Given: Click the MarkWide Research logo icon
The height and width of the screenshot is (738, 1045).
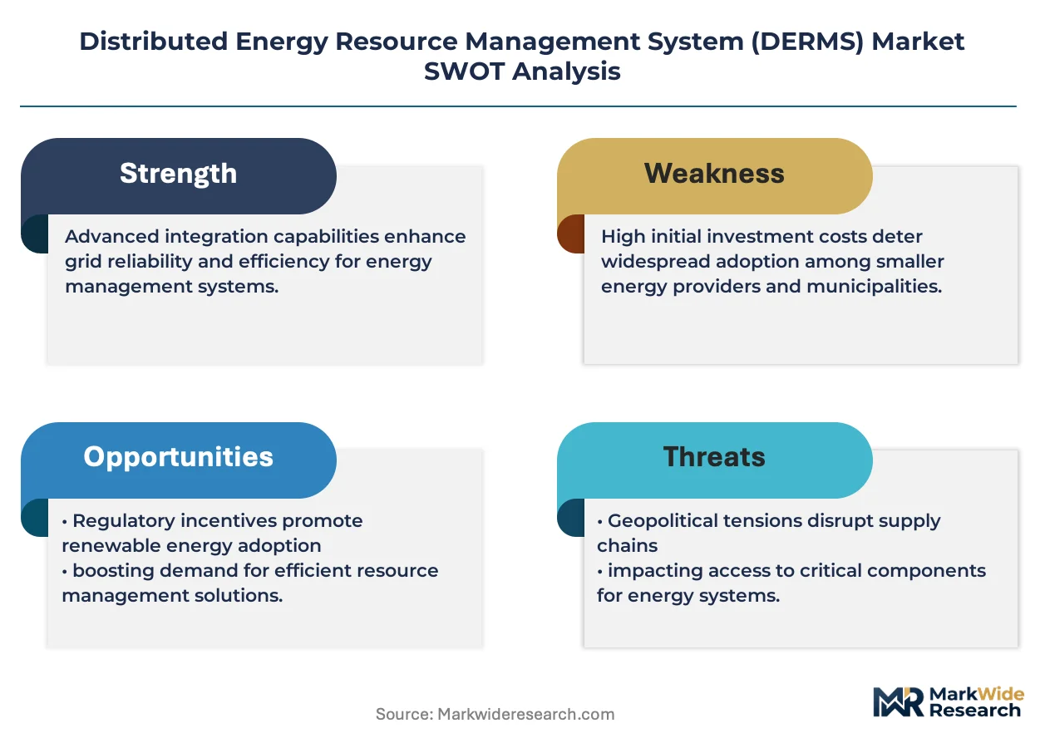Looking at the screenshot, I should [x=898, y=702].
